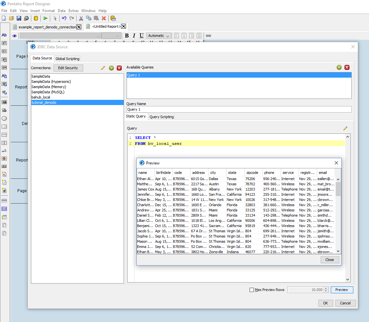Viewport: 369px width, 322px height.
Task: Toggle the eye visibility icon in format bar
Action: (x=15, y=36)
